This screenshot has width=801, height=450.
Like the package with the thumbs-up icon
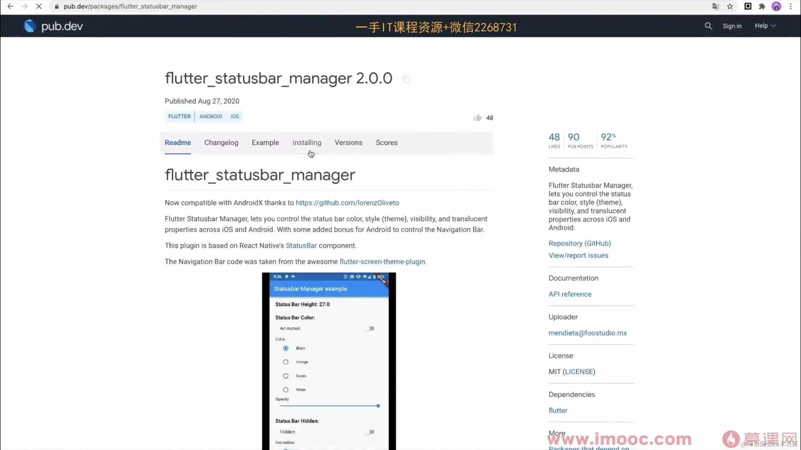(477, 117)
